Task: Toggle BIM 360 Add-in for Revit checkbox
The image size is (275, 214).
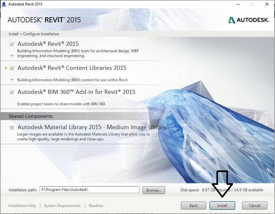Action: [x=12, y=92]
